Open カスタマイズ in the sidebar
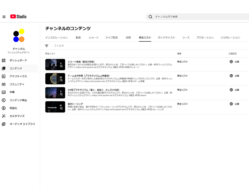 [17, 116]
